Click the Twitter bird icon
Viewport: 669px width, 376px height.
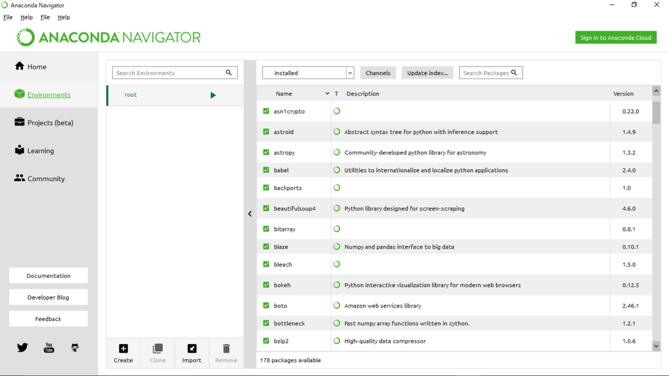(23, 348)
